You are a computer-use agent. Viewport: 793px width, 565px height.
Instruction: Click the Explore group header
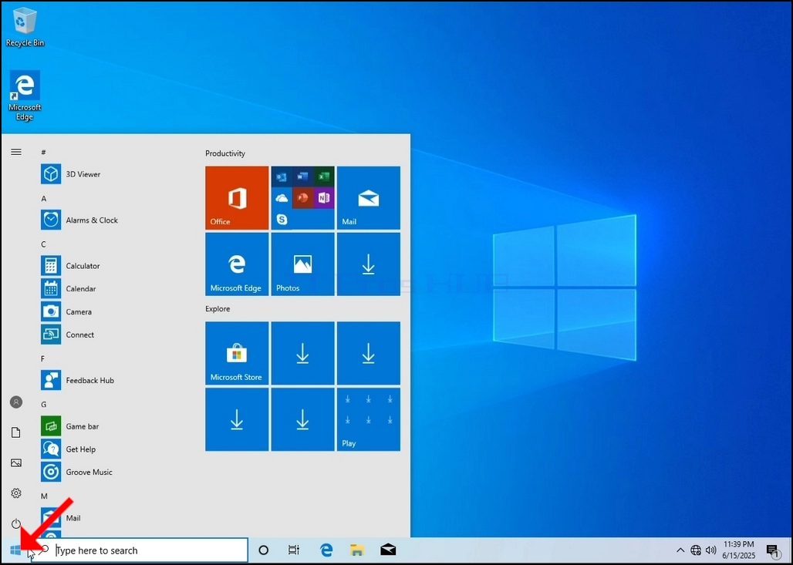218,309
